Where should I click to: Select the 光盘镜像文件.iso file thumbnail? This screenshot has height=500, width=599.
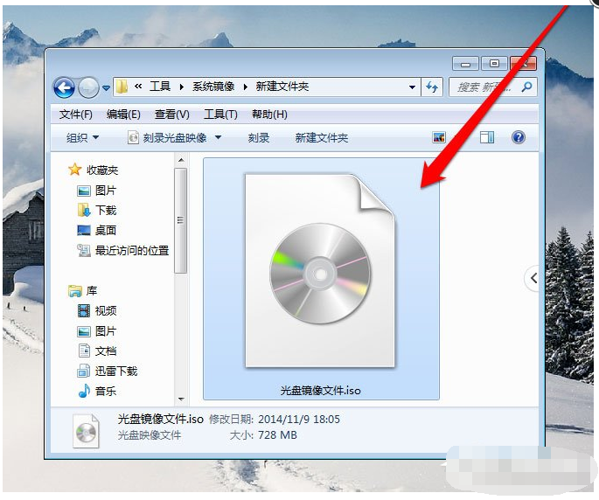point(321,279)
